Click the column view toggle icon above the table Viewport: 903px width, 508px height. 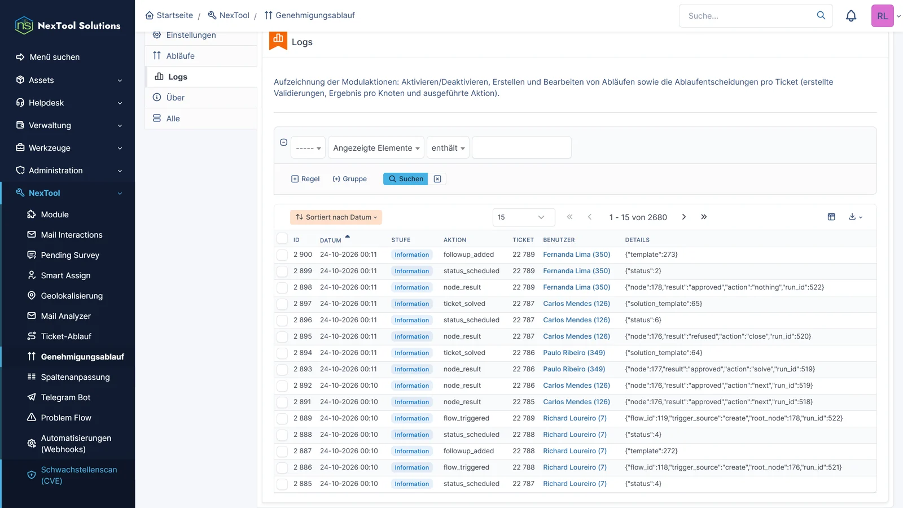tap(831, 217)
